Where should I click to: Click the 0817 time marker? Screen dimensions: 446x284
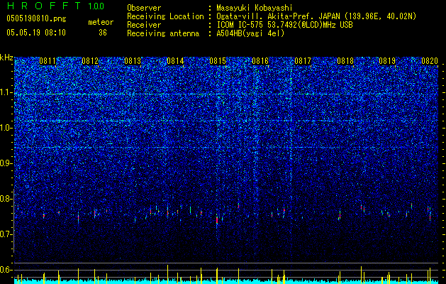point(303,61)
